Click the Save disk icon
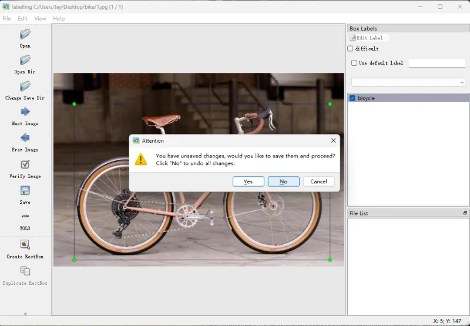Image resolution: width=470 pixels, height=326 pixels. 25,191
